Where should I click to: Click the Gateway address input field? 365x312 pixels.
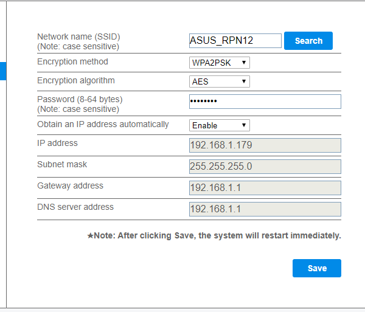[265, 188]
